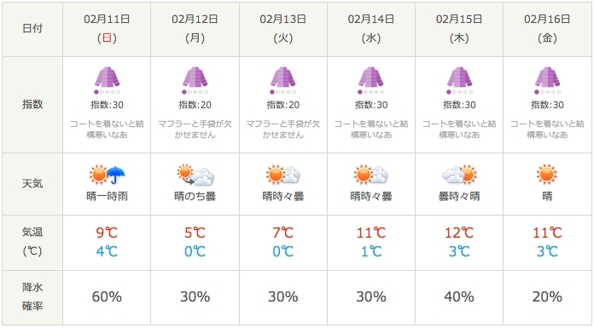Click the 指数:20 text under 02月12日
The width and height of the screenshot is (594, 328).
tap(195, 105)
